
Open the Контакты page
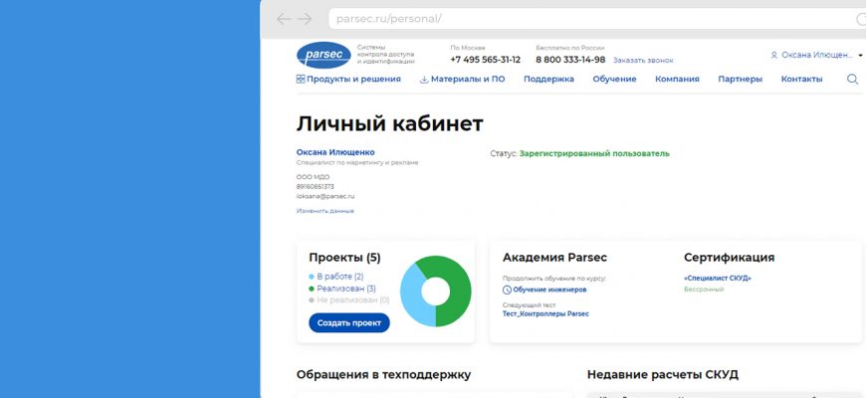point(801,80)
